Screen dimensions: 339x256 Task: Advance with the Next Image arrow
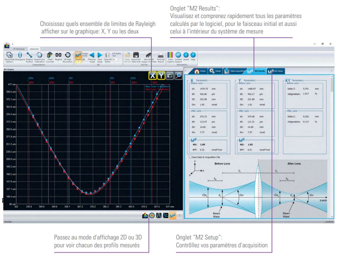click(x=100, y=55)
